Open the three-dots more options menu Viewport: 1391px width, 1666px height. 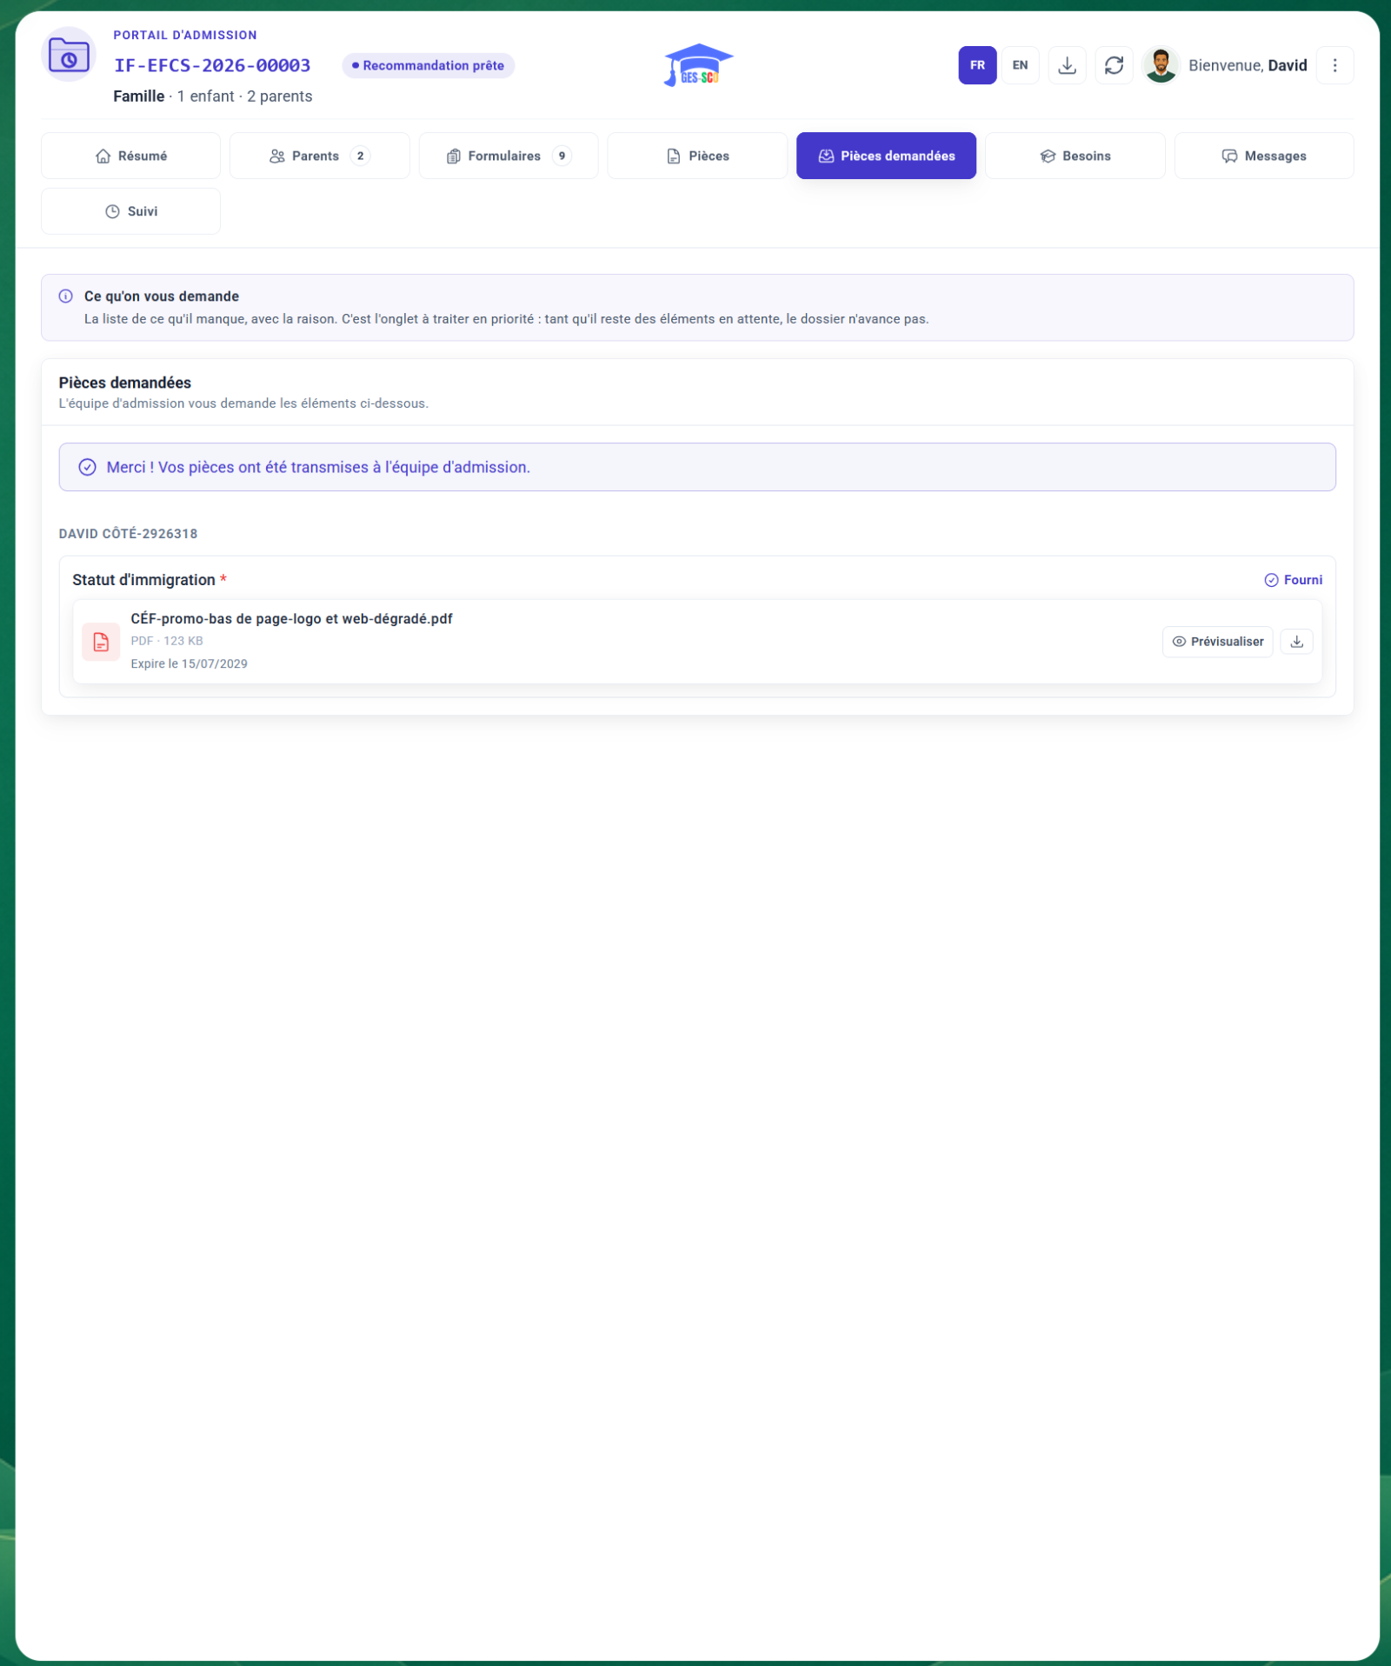tap(1334, 65)
